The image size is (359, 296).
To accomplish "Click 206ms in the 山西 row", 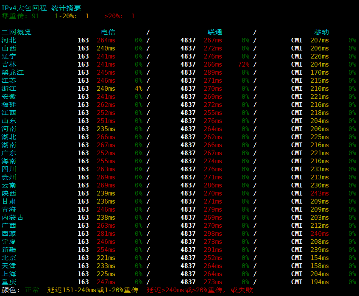I will click(x=320, y=48).
